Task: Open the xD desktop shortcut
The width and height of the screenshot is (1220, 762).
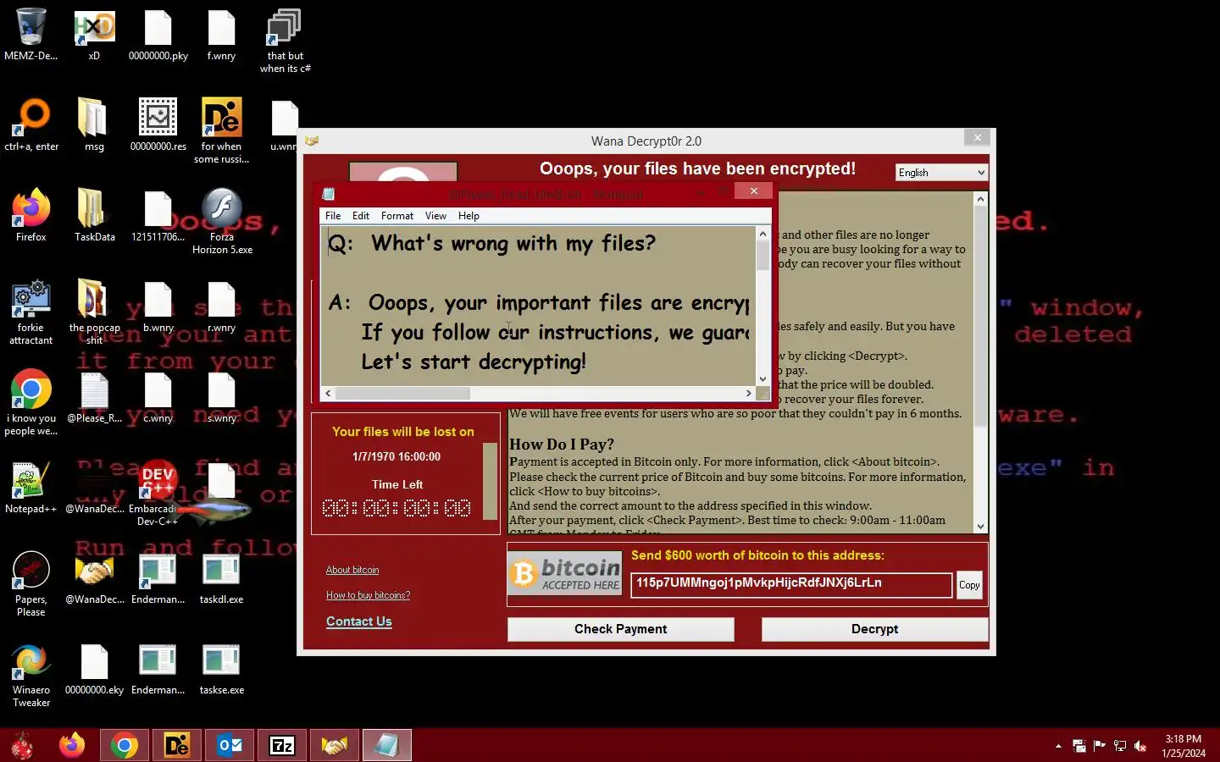Action: [94, 35]
